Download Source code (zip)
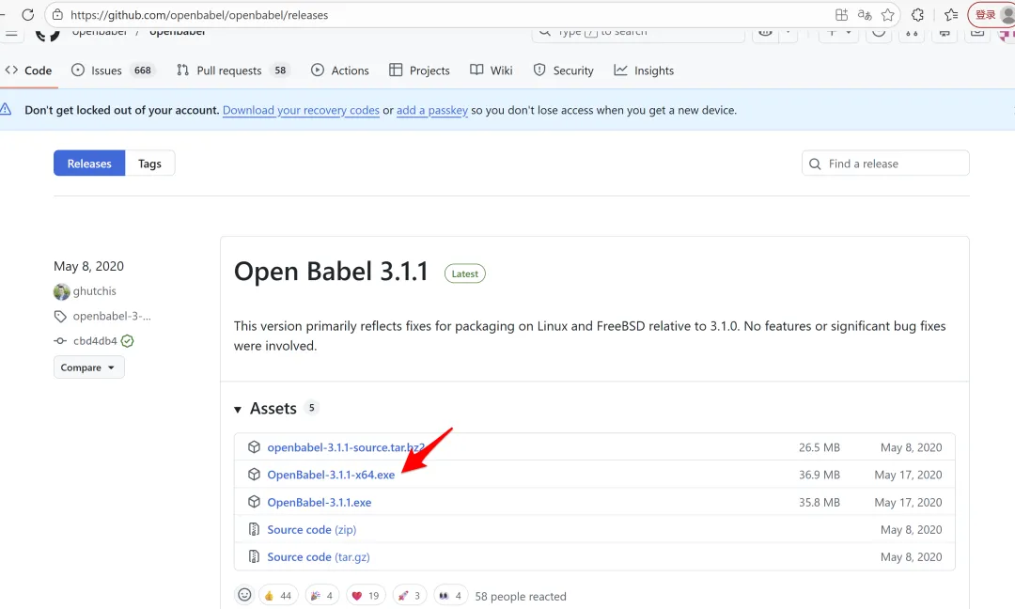The height and width of the screenshot is (609, 1015). [x=311, y=530]
